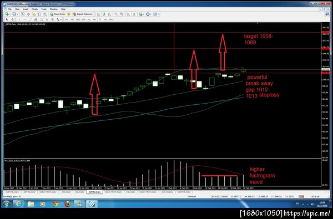The image size is (333, 219).
Task: Select the H4 timeframe button
Action: pyautogui.click(x=94, y=19)
